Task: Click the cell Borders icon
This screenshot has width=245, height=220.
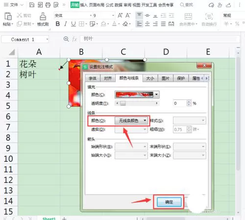Action: point(81,24)
